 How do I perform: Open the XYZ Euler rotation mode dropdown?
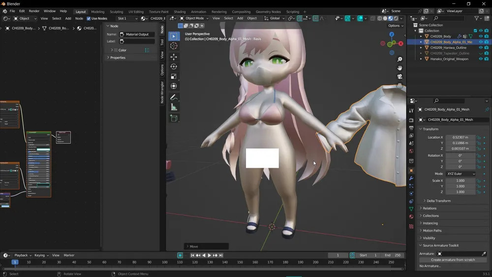coord(461,174)
